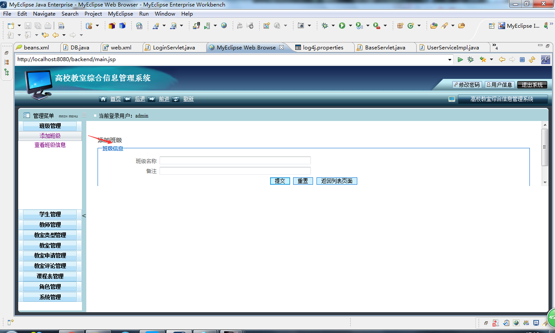Click the browser bookmark star icon

tap(483, 59)
